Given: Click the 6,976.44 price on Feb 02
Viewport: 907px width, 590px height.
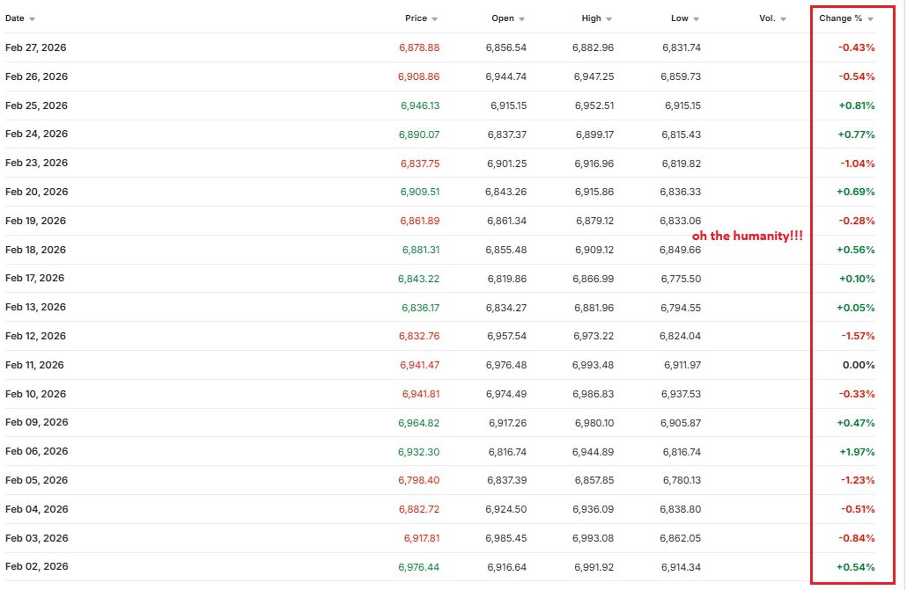Looking at the screenshot, I should (x=419, y=567).
